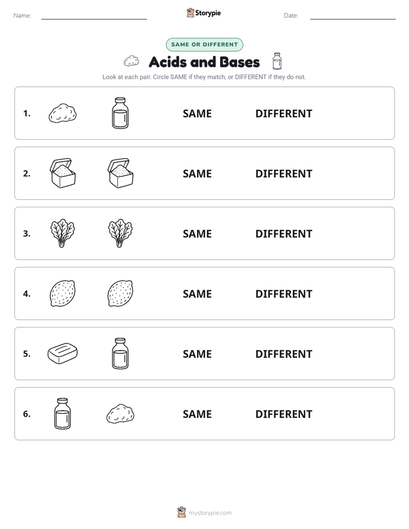Click the baking soda pile in row 1

click(x=62, y=113)
